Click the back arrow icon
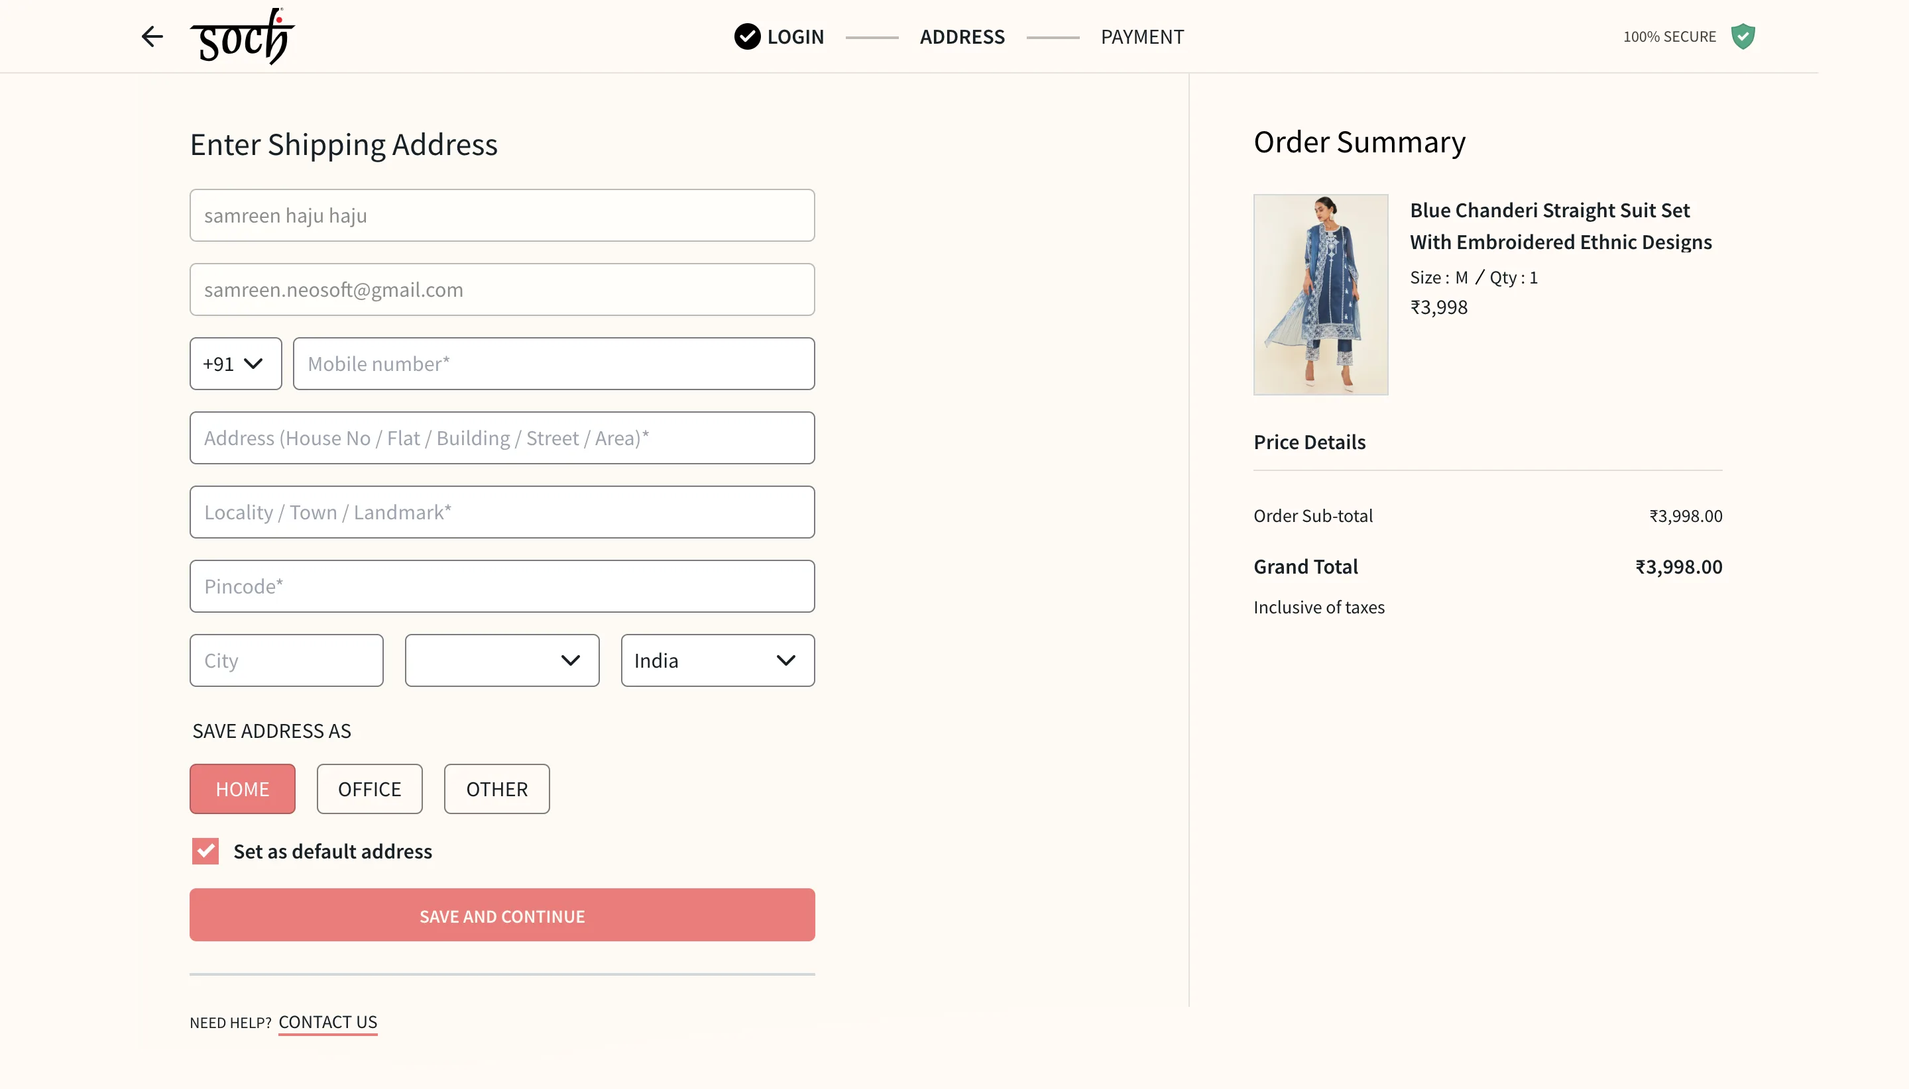The image size is (1909, 1089). (152, 36)
